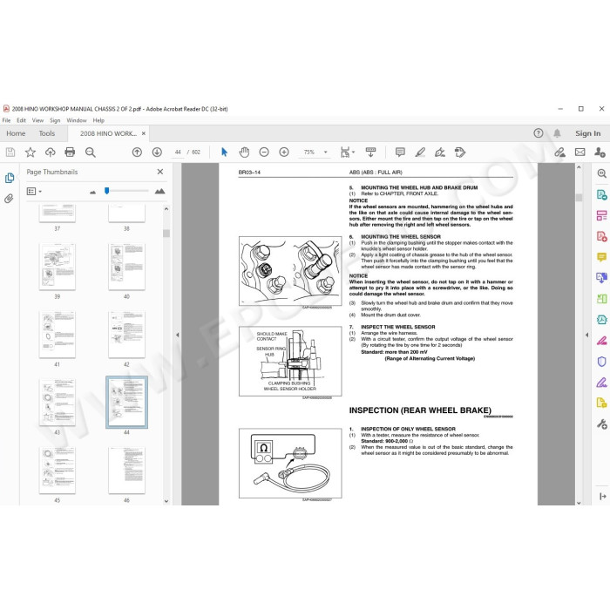Click thumbnails panel scroll down arrow

[166, 501]
